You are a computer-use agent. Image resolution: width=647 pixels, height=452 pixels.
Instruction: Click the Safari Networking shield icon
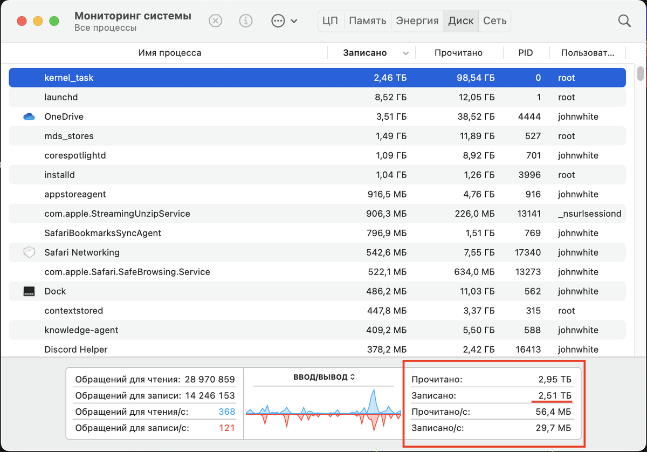[29, 252]
